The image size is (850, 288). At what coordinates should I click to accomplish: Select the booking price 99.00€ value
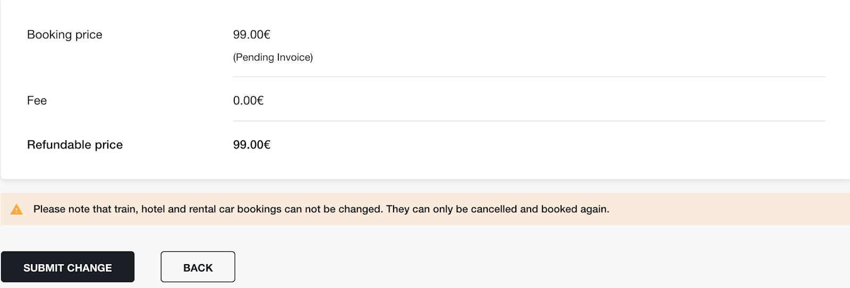(x=252, y=34)
